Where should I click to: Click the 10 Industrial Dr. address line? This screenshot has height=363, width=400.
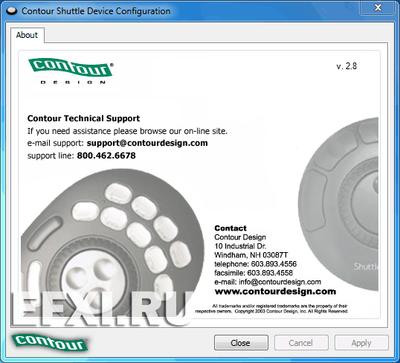(240, 246)
